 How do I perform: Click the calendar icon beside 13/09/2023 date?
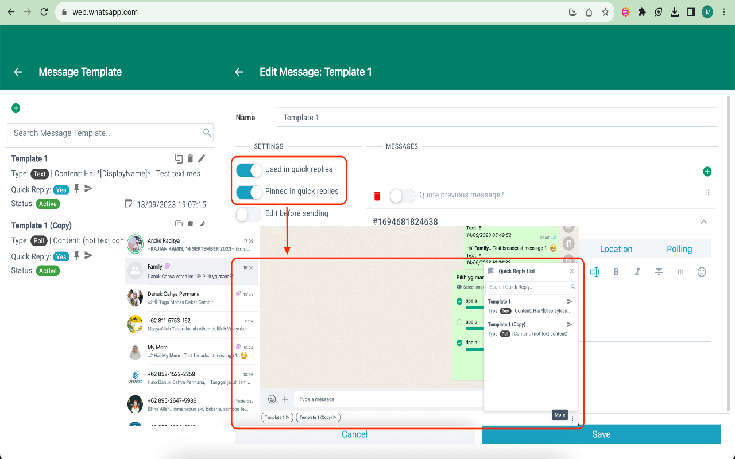[x=129, y=203]
